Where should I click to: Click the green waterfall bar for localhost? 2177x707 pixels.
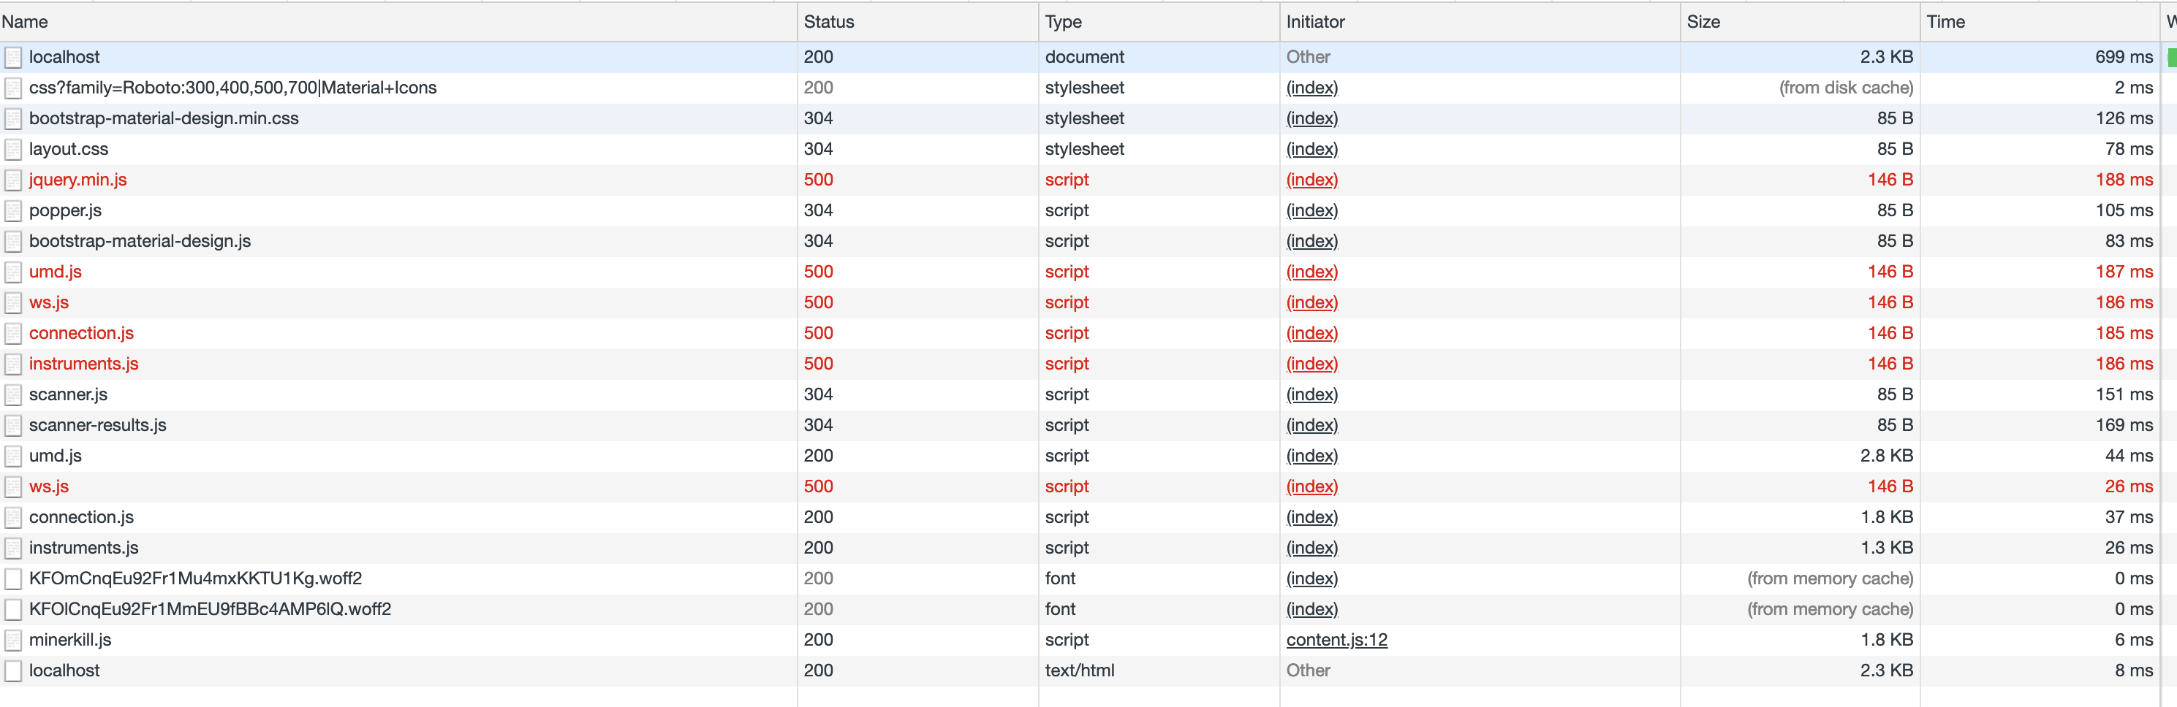2173,56
